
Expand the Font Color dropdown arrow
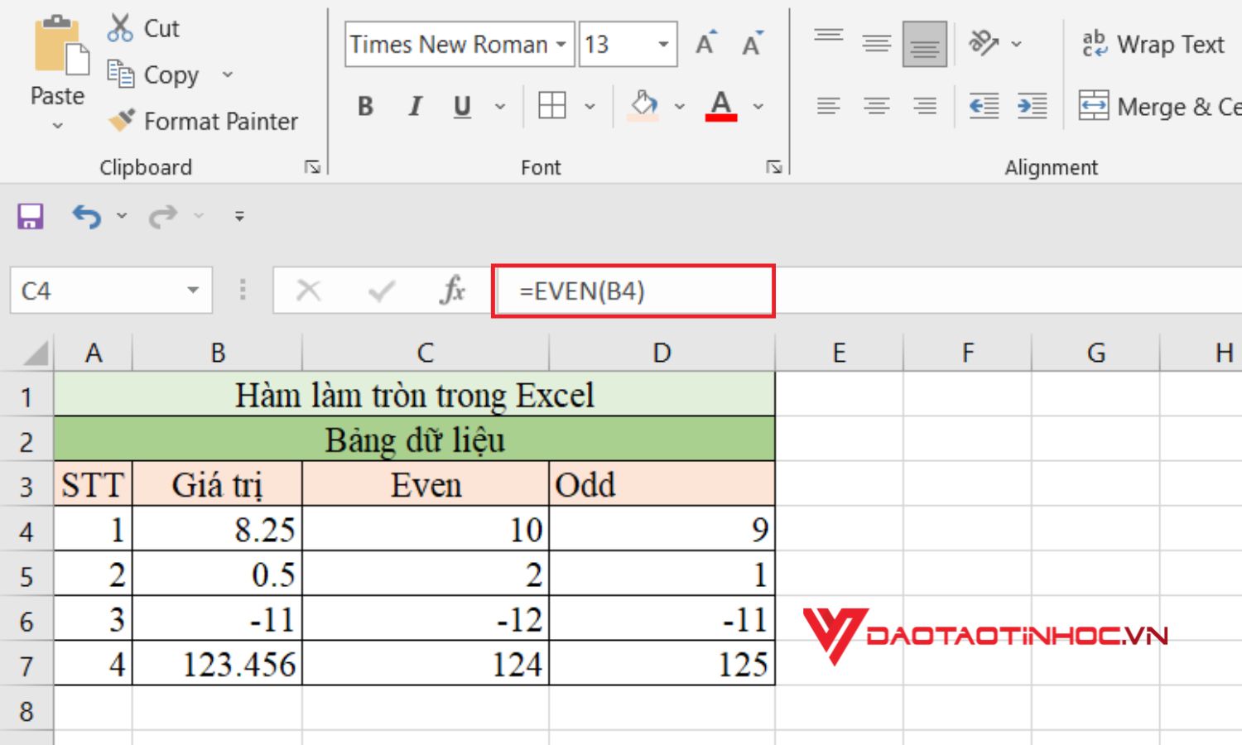(x=758, y=106)
